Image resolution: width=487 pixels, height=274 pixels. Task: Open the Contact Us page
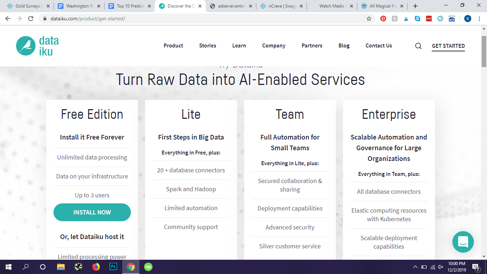tap(379, 46)
